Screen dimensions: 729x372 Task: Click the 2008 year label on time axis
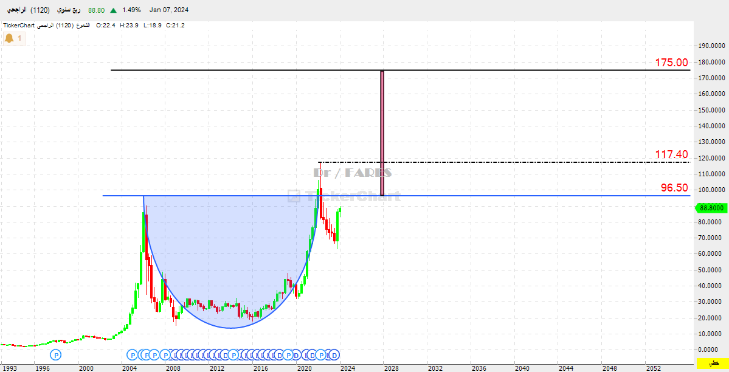[x=173, y=368]
